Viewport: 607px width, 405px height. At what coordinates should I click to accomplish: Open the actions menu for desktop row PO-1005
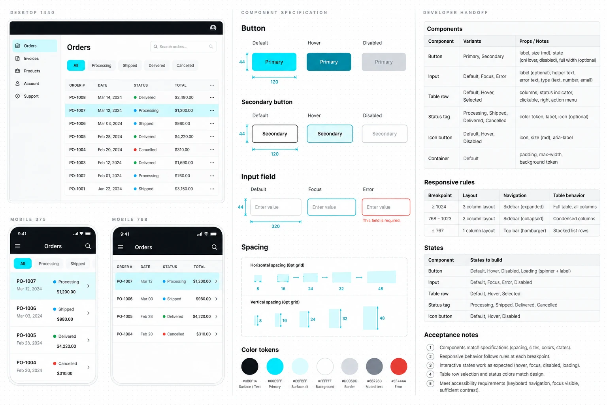pyautogui.click(x=212, y=136)
